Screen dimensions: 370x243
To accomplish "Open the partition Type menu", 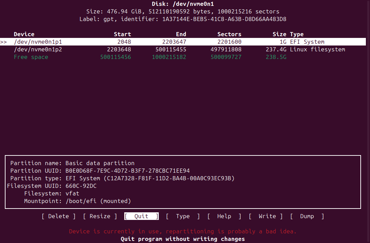I will click(183, 216).
